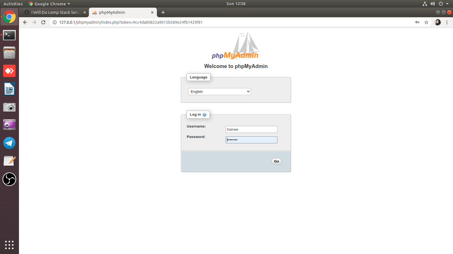Open the video editor dock icon
The image size is (453, 254).
click(9, 125)
